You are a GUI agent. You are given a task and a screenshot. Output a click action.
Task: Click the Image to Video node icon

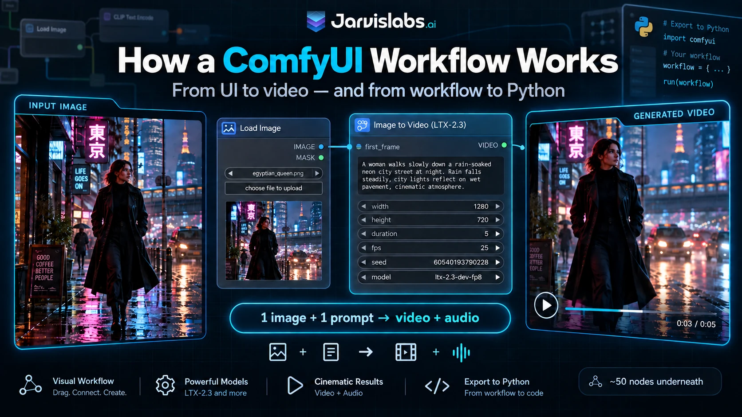362,125
